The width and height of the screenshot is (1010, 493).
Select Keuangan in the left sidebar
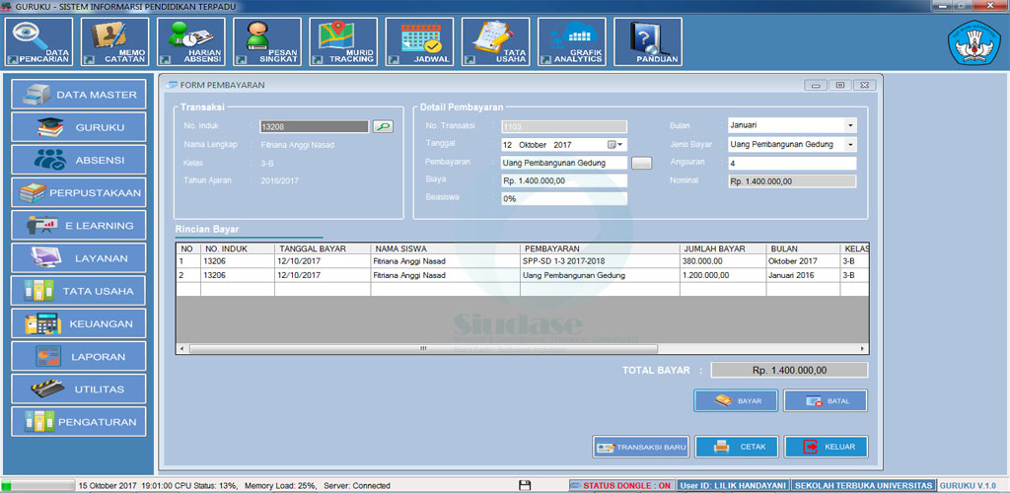point(79,323)
